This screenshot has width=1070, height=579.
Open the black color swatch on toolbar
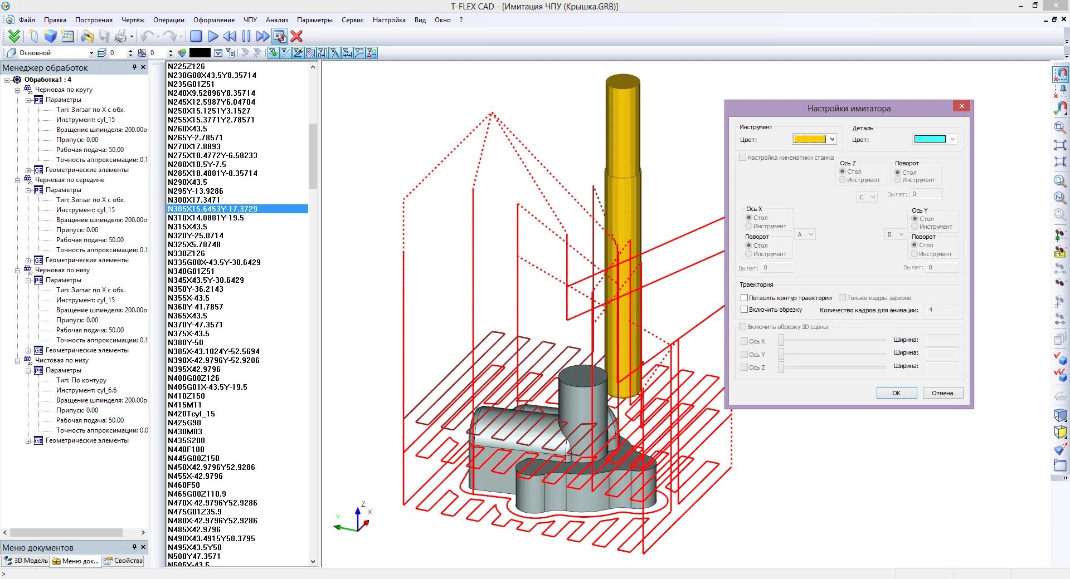200,53
